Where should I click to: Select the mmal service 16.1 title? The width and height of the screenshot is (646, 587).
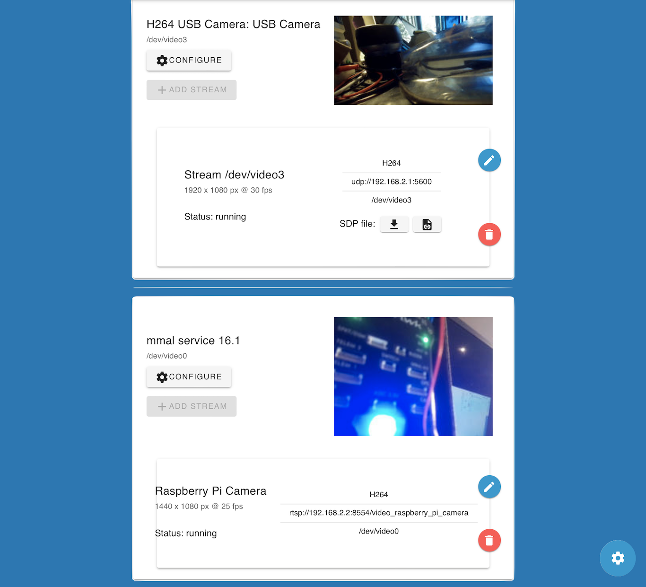[x=193, y=340]
